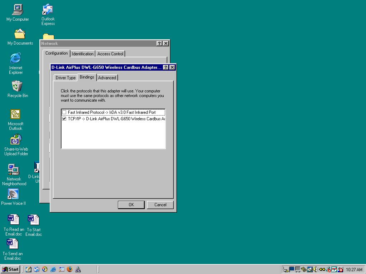The height and width of the screenshot is (274, 366).
Task: Launch Outlook Express from quick launch
Action: (37, 269)
